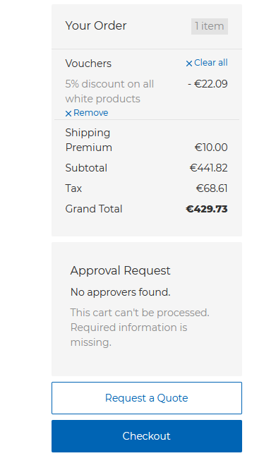Click the X icon beside Clear all

(x=189, y=64)
